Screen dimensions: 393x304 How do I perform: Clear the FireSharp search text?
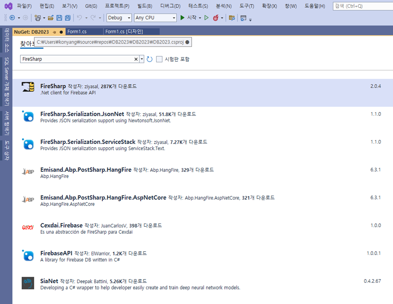(136, 59)
